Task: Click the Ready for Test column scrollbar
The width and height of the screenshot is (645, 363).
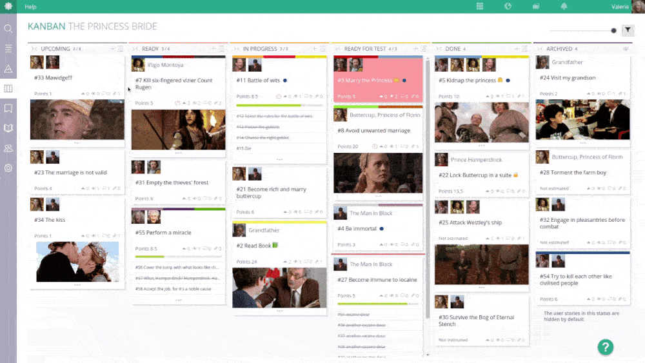Action: pos(428,189)
